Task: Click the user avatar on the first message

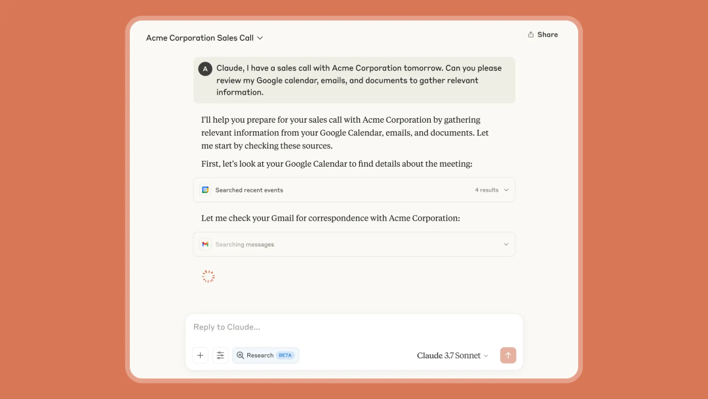Action: pos(205,68)
